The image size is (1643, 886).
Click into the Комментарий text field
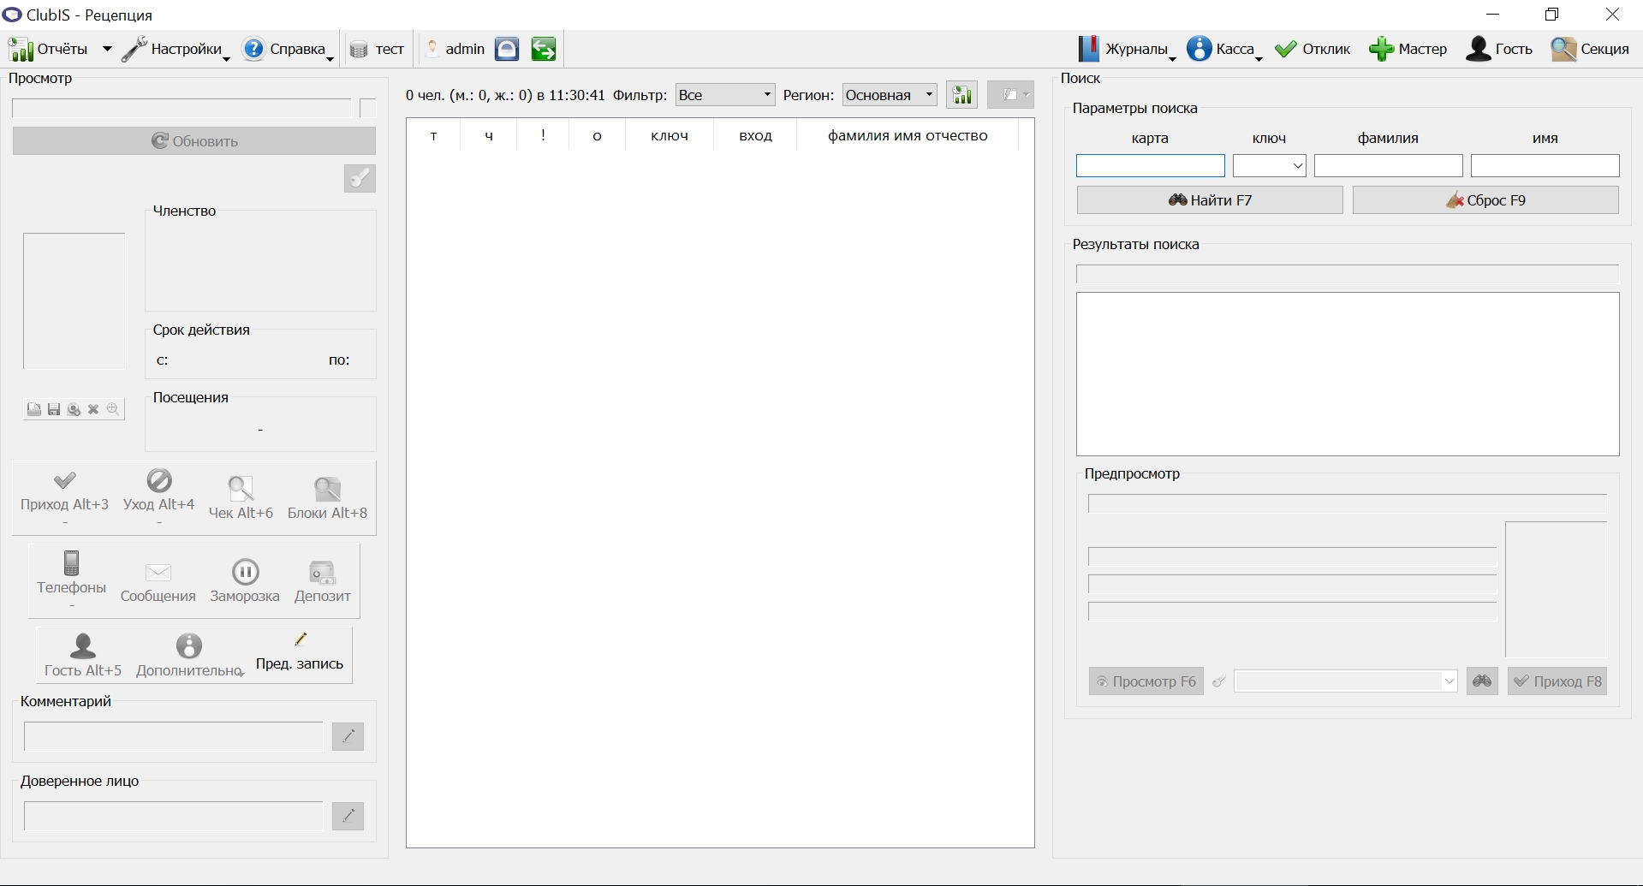click(173, 736)
